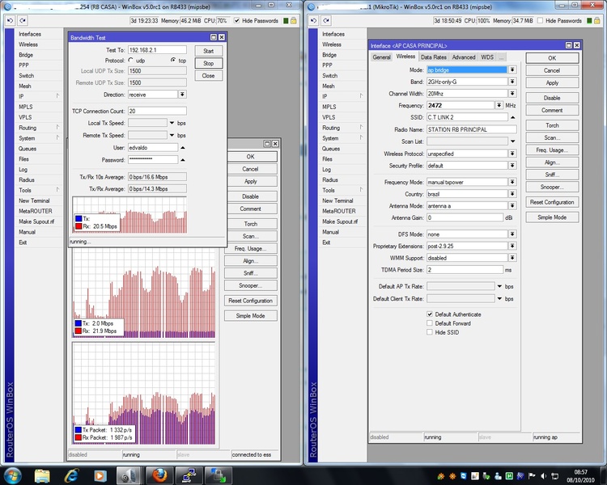Viewport: 607px width, 485px height.
Task: Select the udp protocol radio button
Action: (x=131, y=61)
